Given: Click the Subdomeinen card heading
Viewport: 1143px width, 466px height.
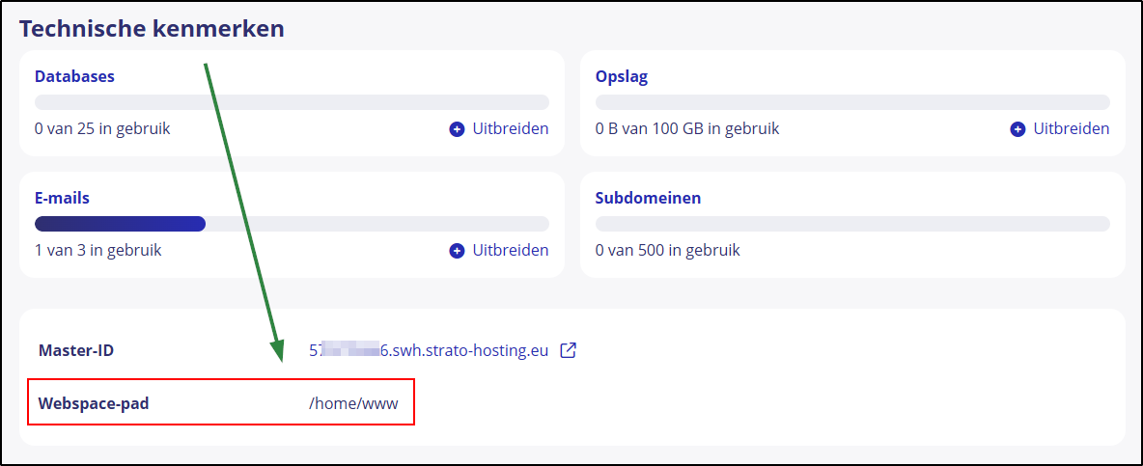Looking at the screenshot, I should pos(649,198).
